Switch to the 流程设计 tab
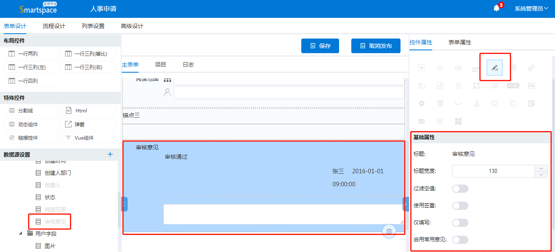This screenshot has height=252, width=555. 54,26
